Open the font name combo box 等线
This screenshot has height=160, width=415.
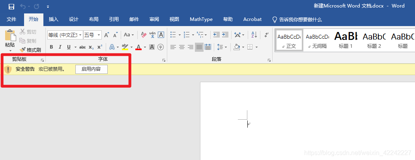pyautogui.click(x=65, y=35)
